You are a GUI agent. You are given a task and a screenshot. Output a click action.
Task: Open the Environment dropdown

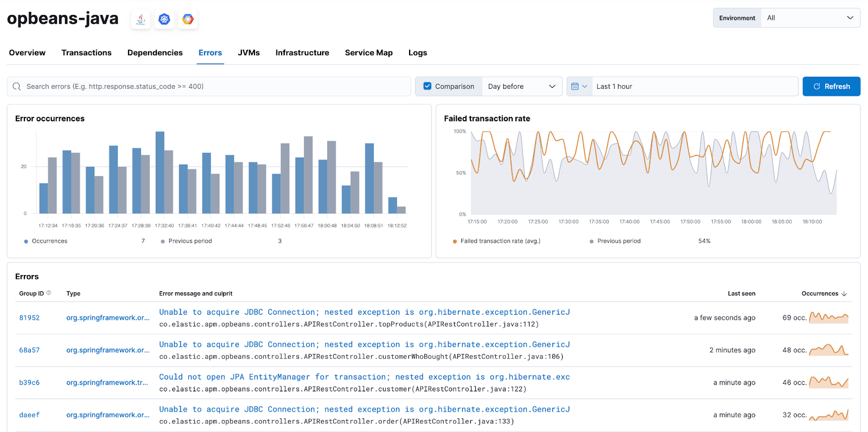(810, 18)
